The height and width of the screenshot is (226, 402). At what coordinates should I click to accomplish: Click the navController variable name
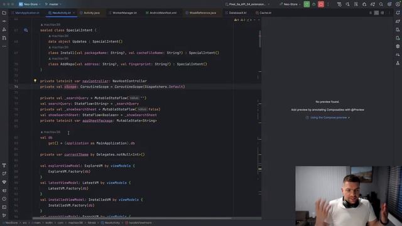pyautogui.click(x=95, y=81)
